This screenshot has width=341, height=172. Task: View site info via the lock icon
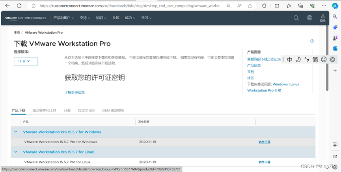coord(33,6)
